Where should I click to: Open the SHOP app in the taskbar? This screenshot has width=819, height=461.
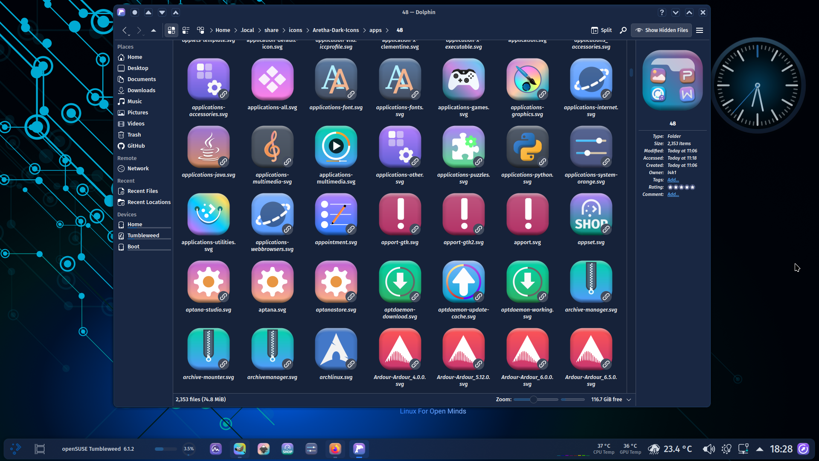[x=288, y=449]
